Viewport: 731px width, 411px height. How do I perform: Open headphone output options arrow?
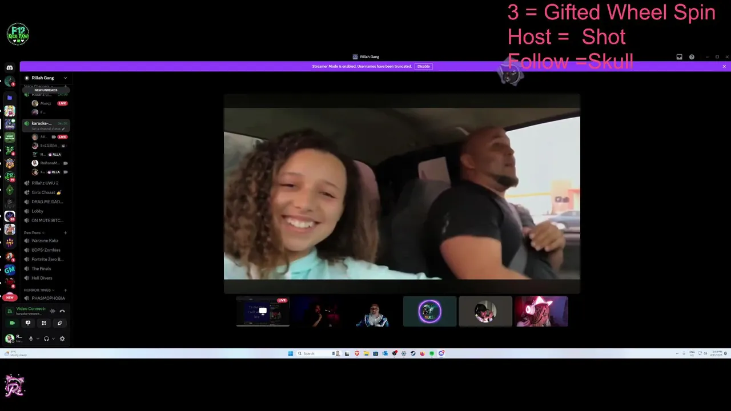tap(53, 339)
